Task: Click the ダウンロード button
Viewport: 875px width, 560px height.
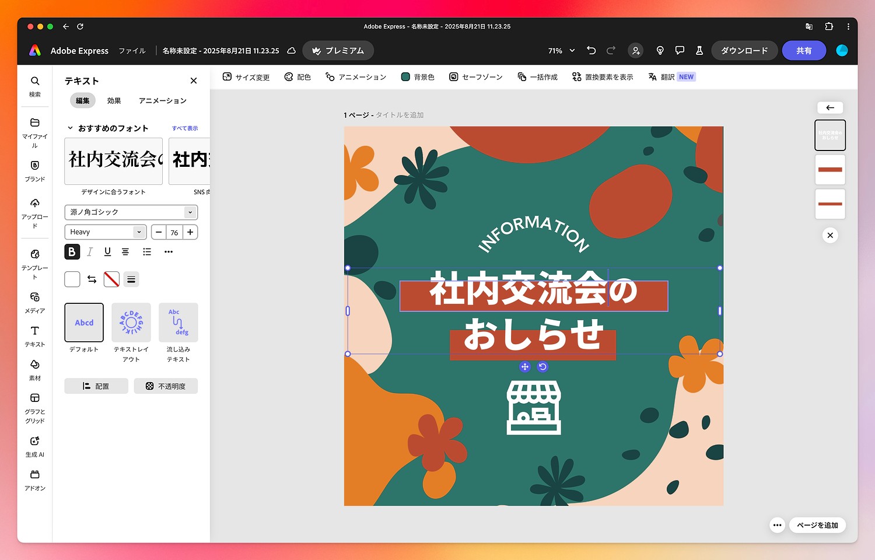Action: tap(744, 51)
